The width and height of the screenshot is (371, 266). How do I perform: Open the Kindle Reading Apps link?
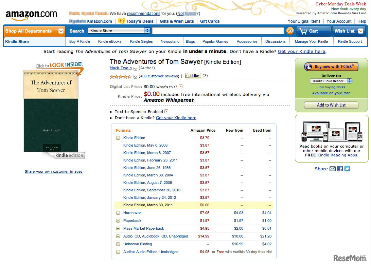[x=337, y=155]
